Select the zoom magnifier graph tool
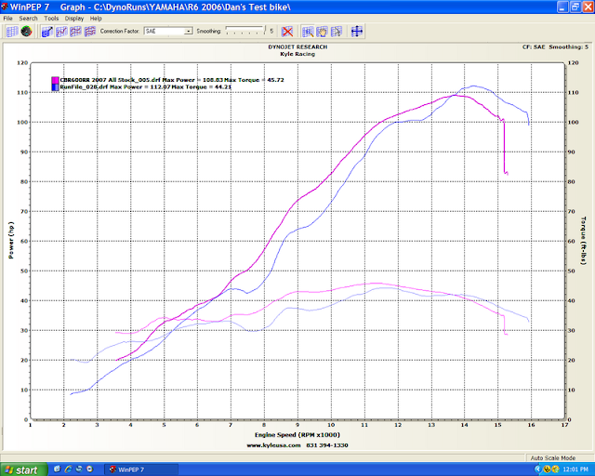Screen dimensions: 595x476 click(x=308, y=32)
